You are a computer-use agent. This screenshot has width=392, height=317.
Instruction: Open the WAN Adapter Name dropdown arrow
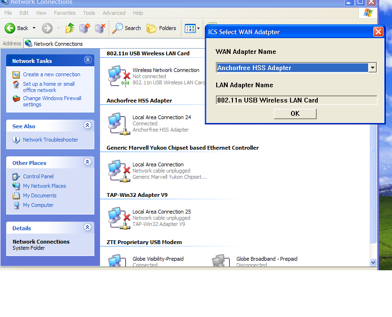(x=372, y=68)
